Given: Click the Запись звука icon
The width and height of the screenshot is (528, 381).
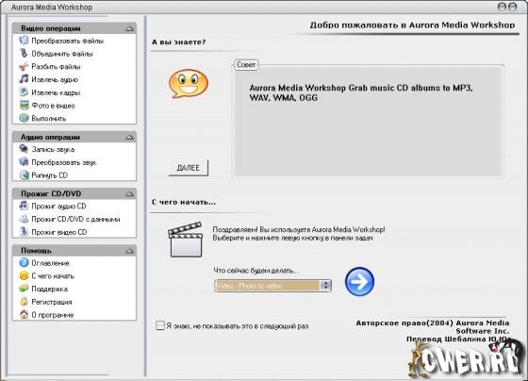Looking at the screenshot, I should point(24,149).
